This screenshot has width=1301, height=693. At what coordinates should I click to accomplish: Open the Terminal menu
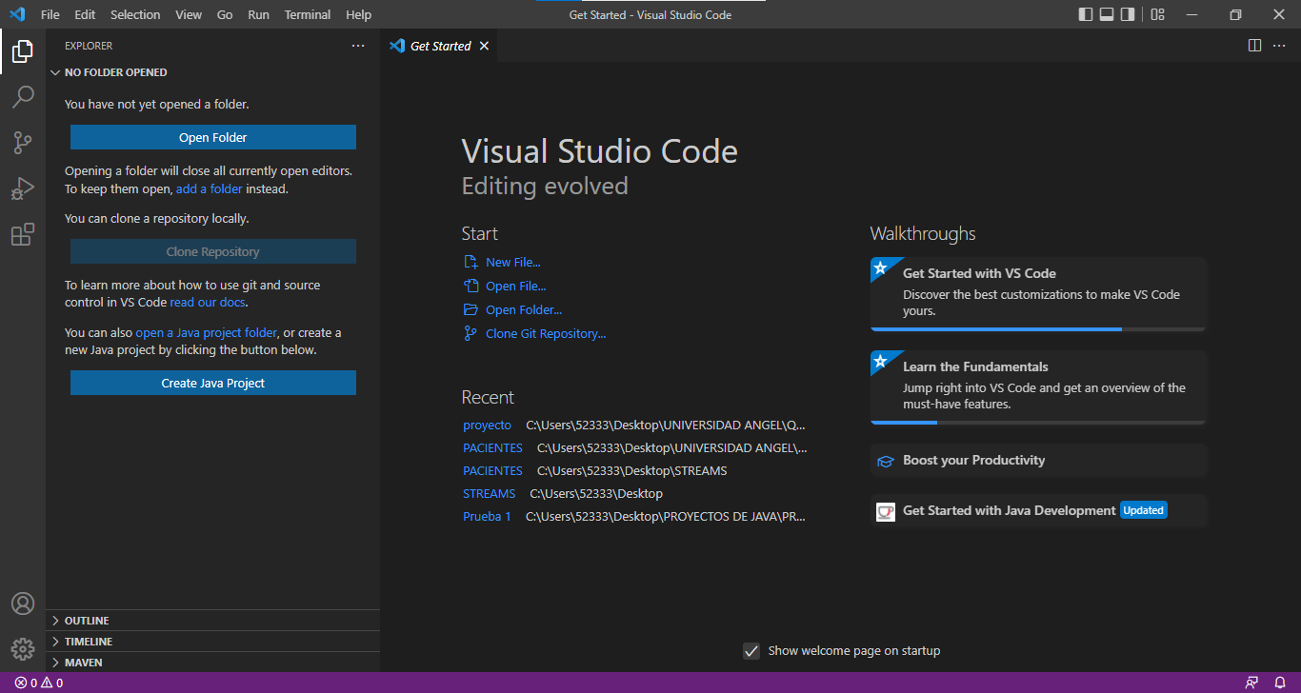(x=308, y=14)
